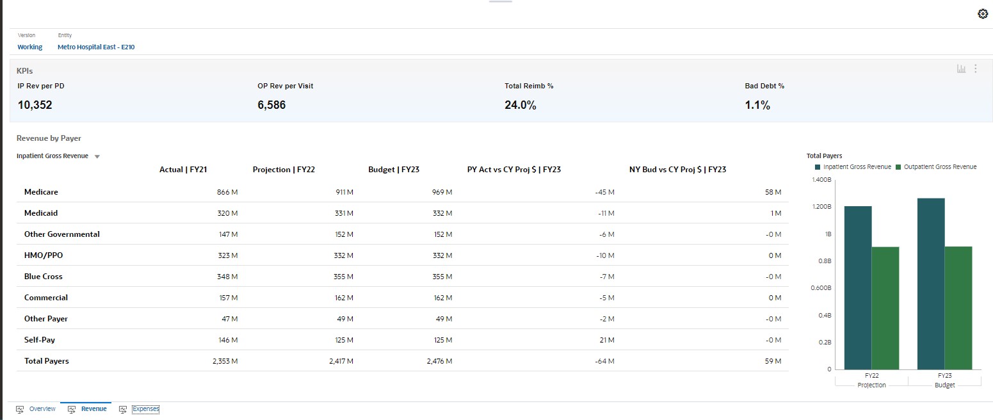993x420 pixels.
Task: Open the Entity selector for Metro Hospital East
Action: [96, 47]
